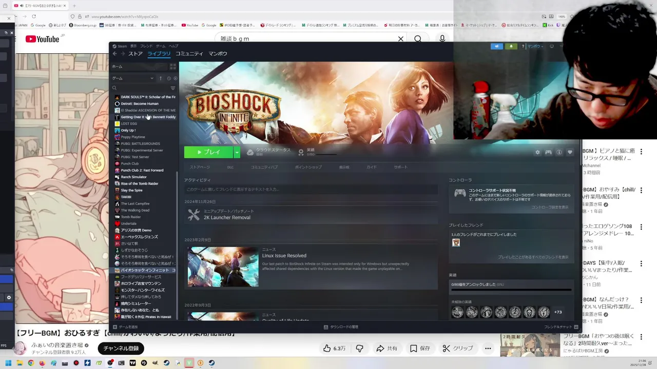Open ダウンロードの管理 at bottom

tap(341, 327)
